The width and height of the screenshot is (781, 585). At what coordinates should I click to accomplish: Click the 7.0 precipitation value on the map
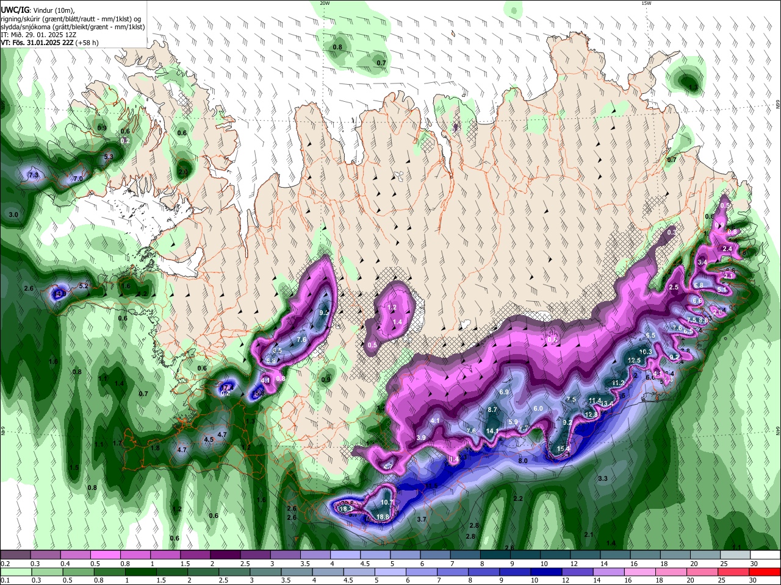pos(78,179)
